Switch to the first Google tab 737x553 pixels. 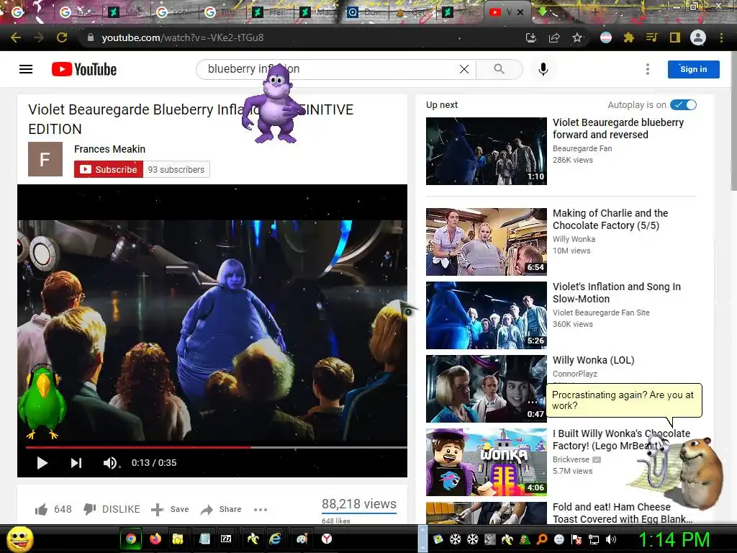(x=17, y=12)
